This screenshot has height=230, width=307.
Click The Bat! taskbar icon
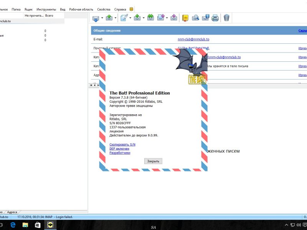pos(50,225)
